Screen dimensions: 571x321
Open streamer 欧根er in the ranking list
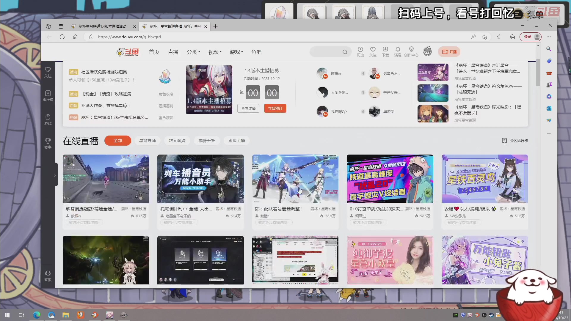pos(329,73)
